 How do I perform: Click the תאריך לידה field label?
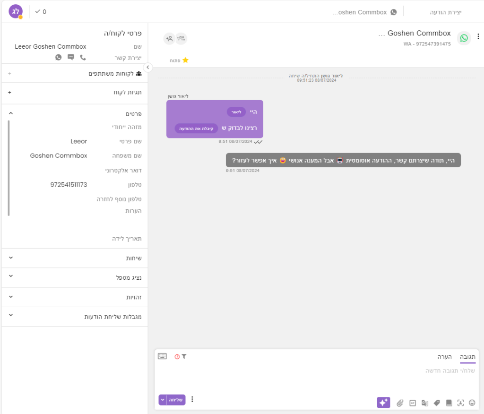[x=127, y=239]
